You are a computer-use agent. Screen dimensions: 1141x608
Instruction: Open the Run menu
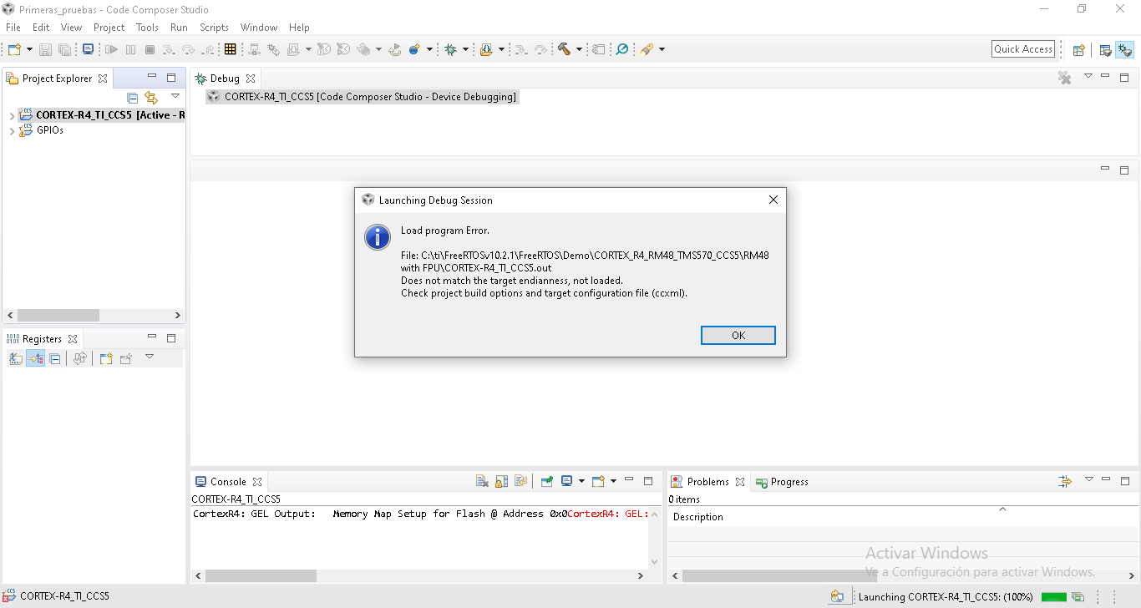click(179, 28)
